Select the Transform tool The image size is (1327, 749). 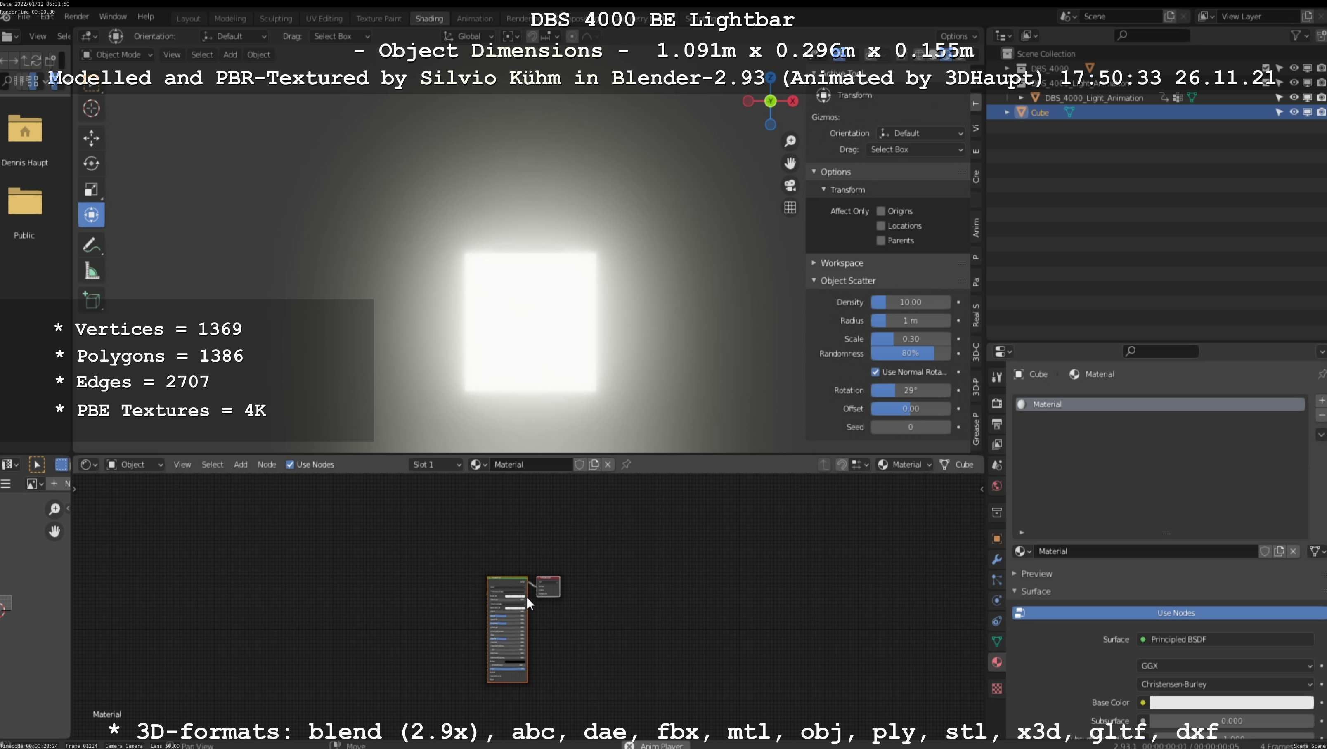click(91, 215)
